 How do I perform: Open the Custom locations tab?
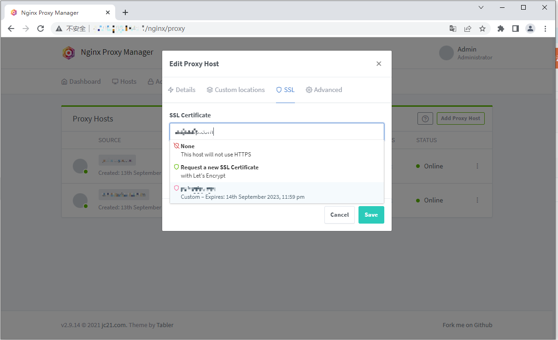[235, 90]
